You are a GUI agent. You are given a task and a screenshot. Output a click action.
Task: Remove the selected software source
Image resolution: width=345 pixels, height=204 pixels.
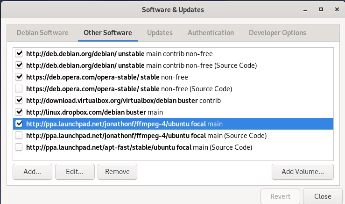[x=117, y=172]
